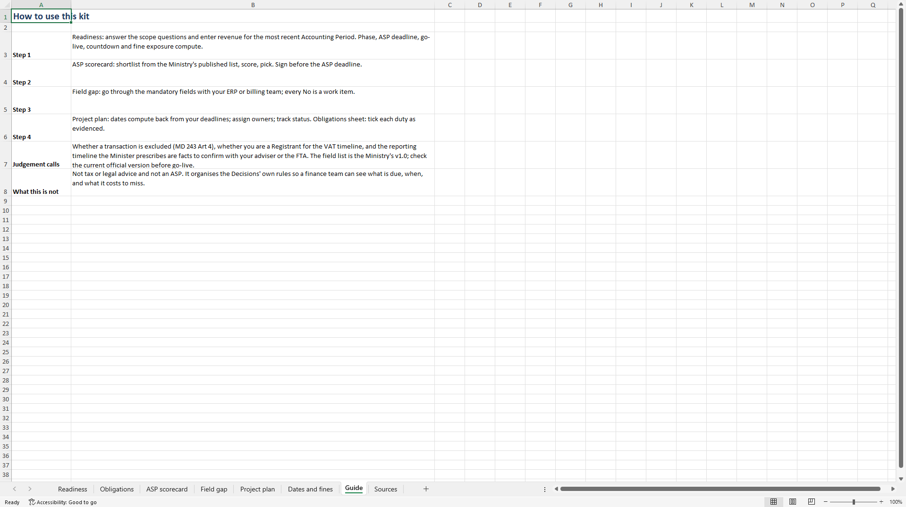Open the Obligations sheet tab

point(117,489)
